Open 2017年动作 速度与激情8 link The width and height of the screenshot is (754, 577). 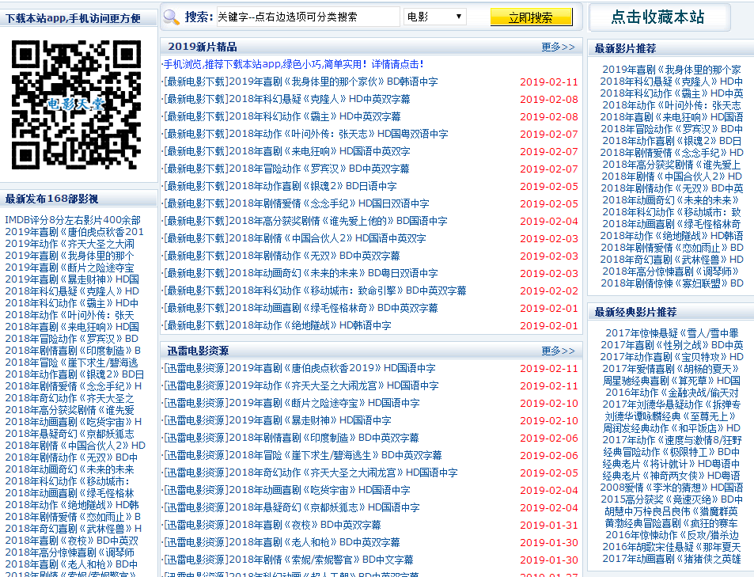pos(672,440)
